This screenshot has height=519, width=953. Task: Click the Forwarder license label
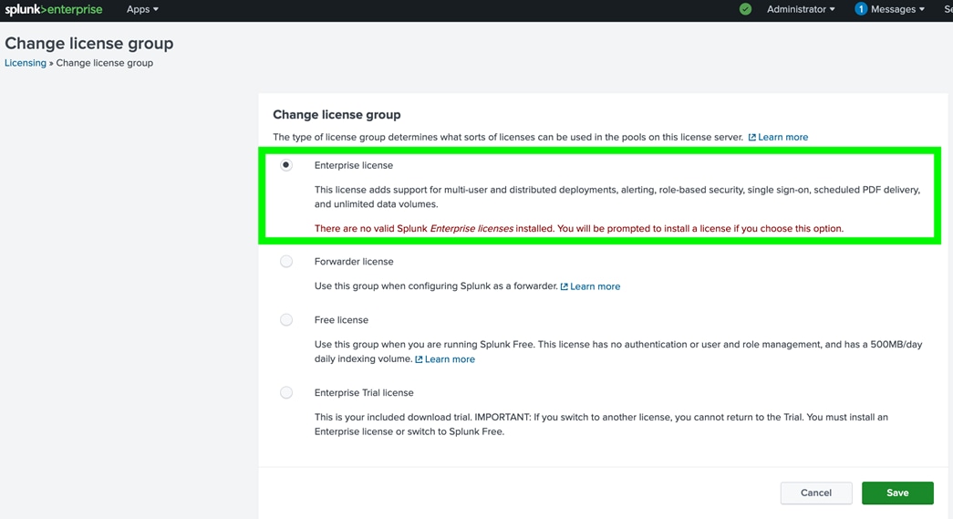coord(354,261)
